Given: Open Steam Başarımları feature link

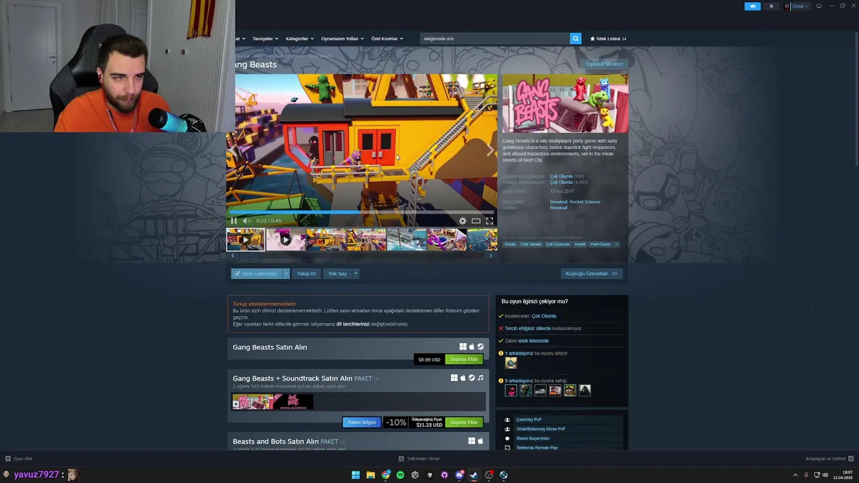Looking at the screenshot, I should 533,438.
